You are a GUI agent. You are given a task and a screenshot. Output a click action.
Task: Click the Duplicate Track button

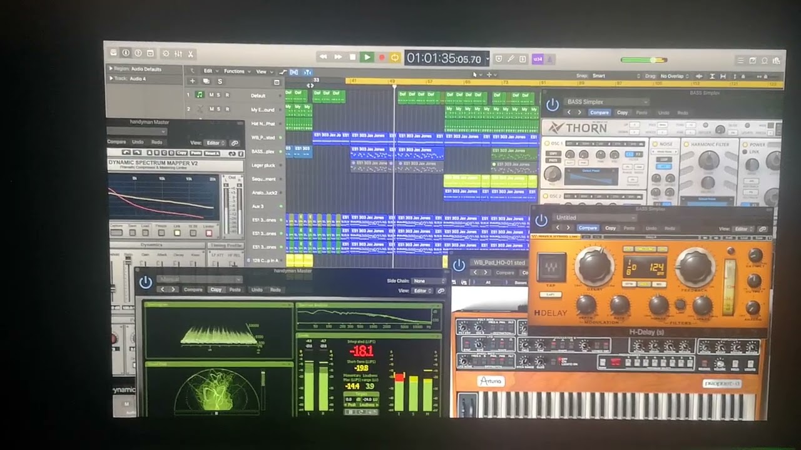[x=207, y=81]
